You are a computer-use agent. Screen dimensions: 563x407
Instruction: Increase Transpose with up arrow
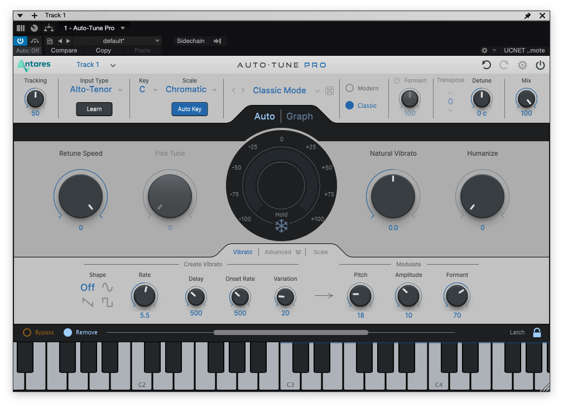click(x=450, y=93)
